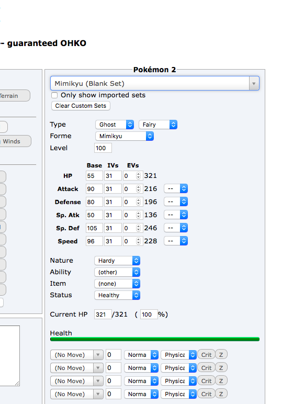Open the third move Physical category dropdown
Image resolution: width=293 pixels, height=404 pixels.
178,381
